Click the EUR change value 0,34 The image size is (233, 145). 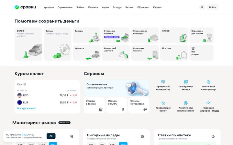pyautogui.click(x=75, y=102)
